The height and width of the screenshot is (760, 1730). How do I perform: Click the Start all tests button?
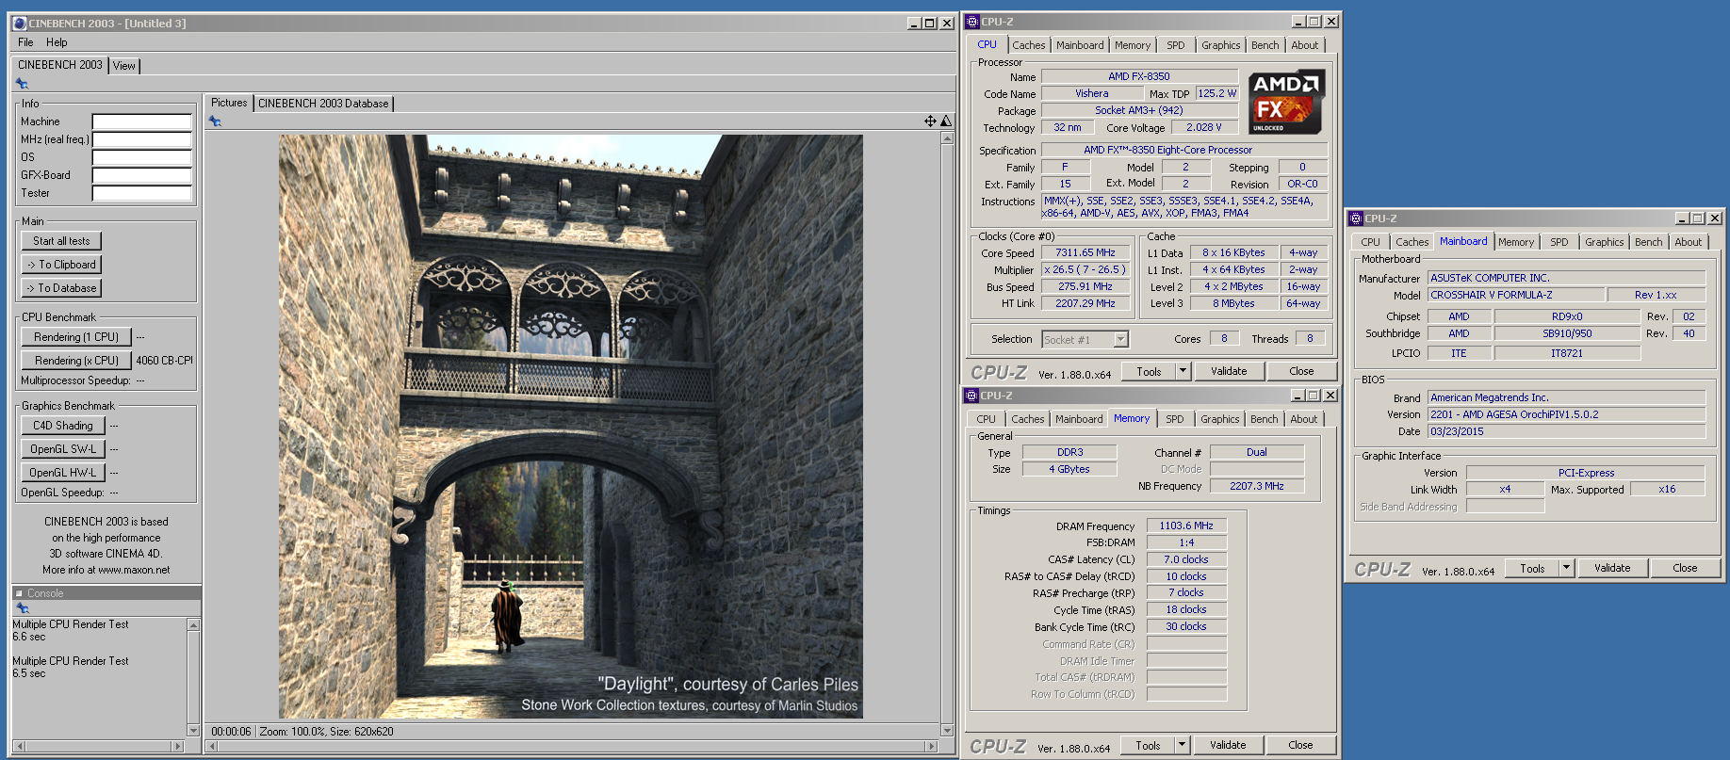pos(61,241)
